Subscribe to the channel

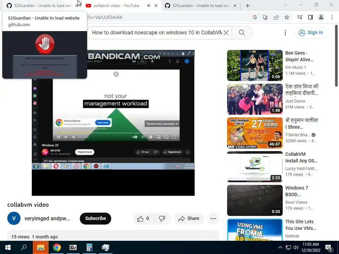click(x=95, y=218)
